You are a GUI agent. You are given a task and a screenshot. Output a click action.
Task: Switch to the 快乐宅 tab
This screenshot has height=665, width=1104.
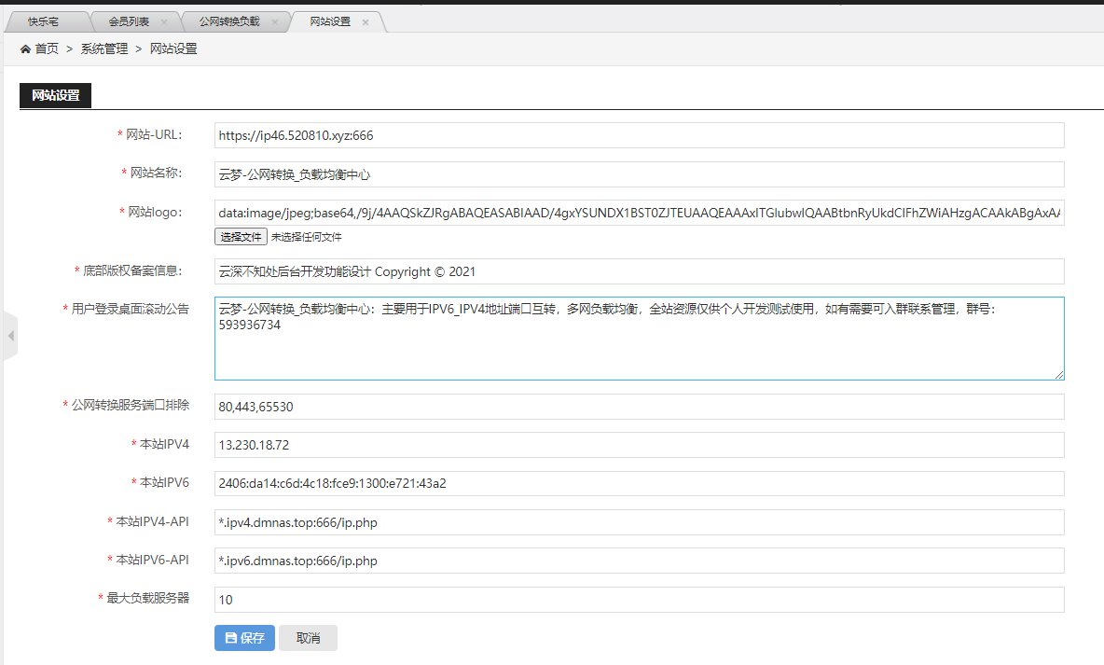(x=43, y=21)
